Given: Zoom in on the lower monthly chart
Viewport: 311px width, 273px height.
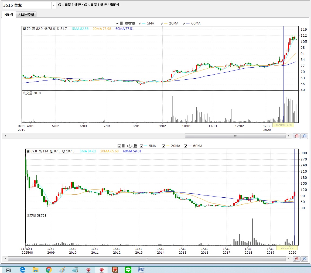Looking at the screenshot, I should pos(296,259).
